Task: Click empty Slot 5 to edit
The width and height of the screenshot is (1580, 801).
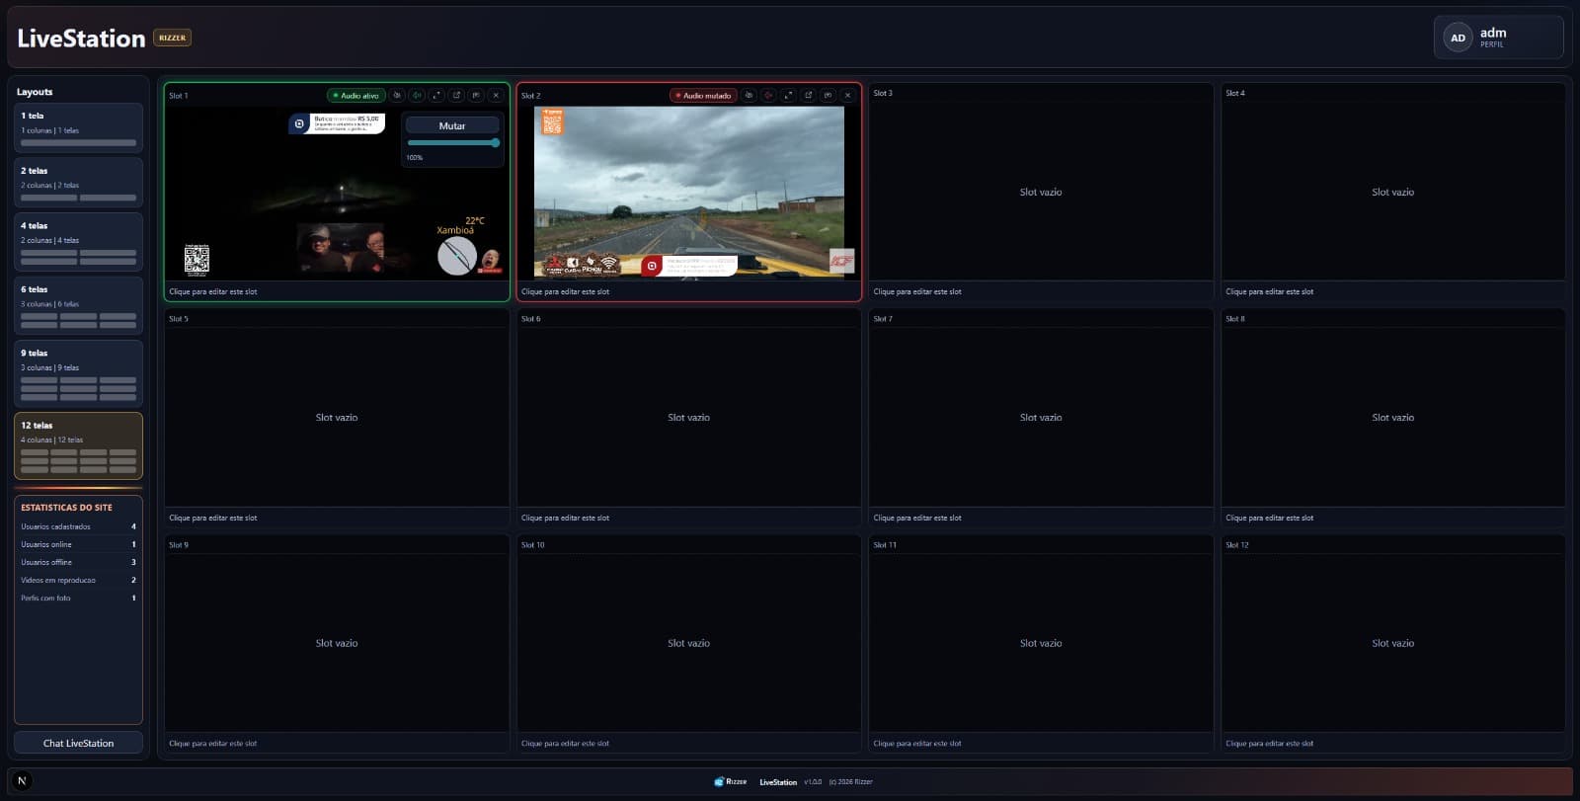Action: point(337,418)
